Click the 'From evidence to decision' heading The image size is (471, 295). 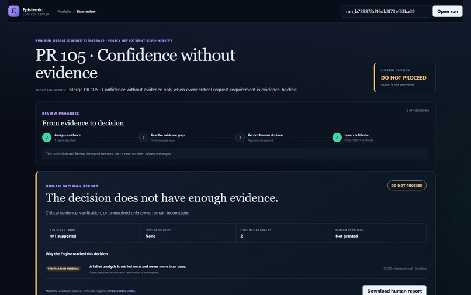[83, 123]
